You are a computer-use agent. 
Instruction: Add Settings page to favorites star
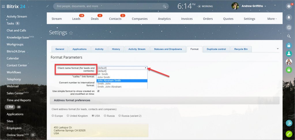click(71, 33)
